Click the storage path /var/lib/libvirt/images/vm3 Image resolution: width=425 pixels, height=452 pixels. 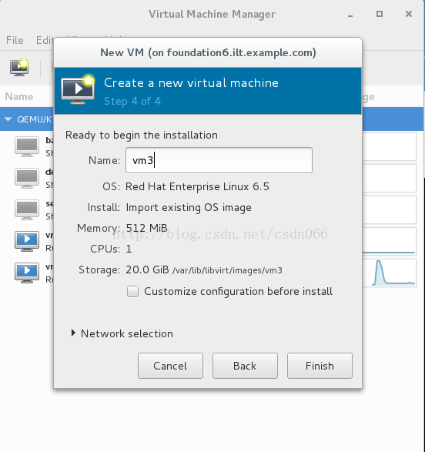(227, 270)
